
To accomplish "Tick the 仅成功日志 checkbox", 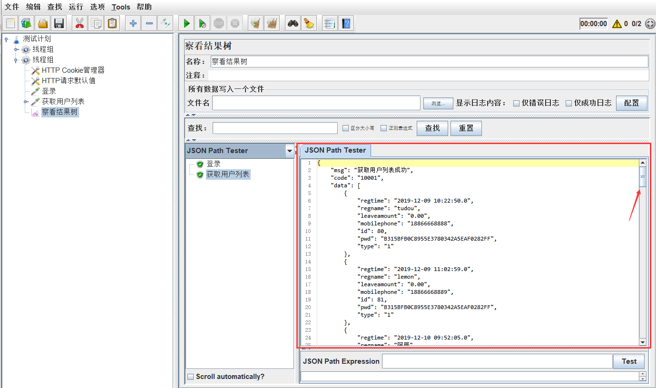I will [568, 103].
